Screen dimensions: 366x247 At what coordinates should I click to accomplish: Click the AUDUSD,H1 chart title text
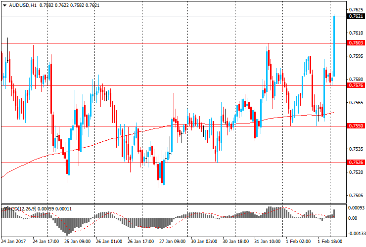coord(23,4)
